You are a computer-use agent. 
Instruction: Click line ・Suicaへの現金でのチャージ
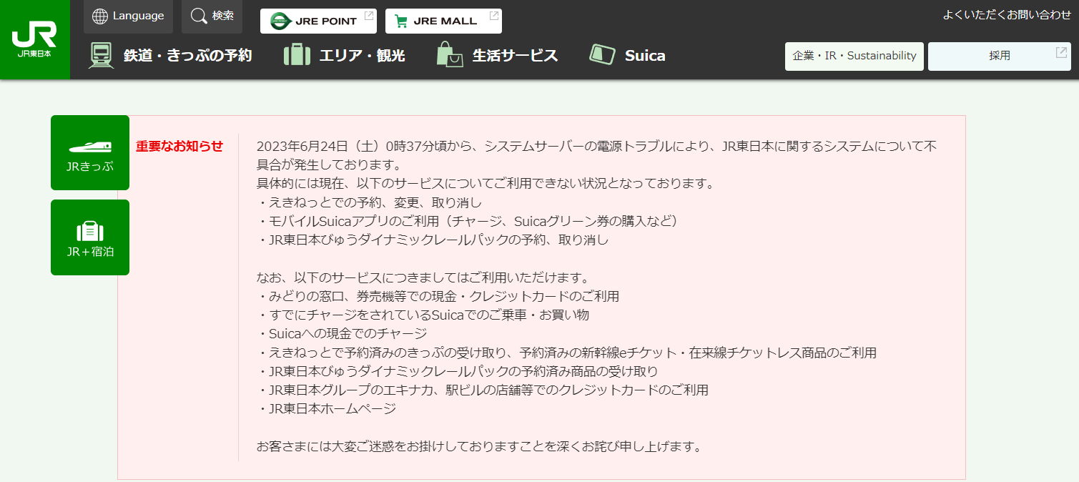pos(342,333)
